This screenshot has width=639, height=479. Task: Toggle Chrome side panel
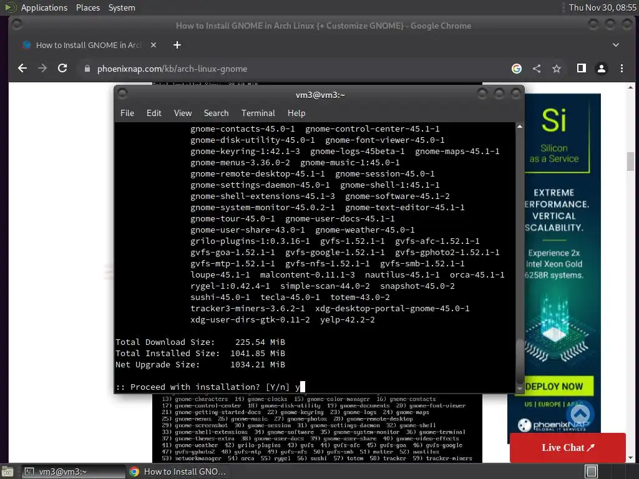pyautogui.click(x=582, y=69)
